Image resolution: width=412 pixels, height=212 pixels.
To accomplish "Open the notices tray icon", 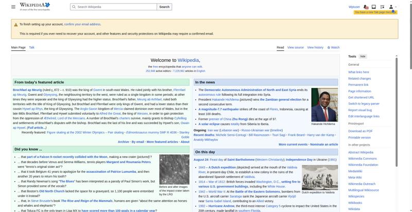I will [x=374, y=7].
